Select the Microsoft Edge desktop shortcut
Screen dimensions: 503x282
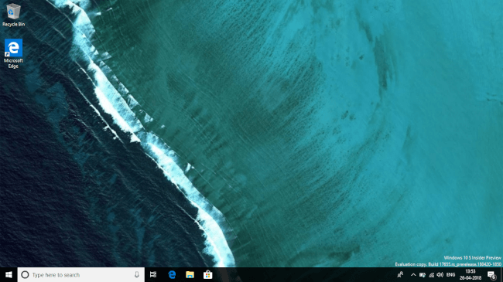point(13,53)
